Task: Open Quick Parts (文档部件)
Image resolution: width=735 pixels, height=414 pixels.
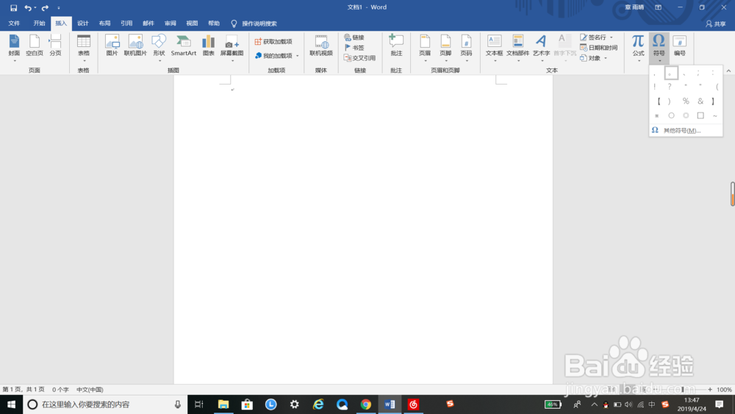Action: (x=517, y=47)
